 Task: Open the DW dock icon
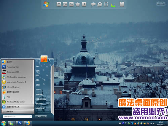71,4
